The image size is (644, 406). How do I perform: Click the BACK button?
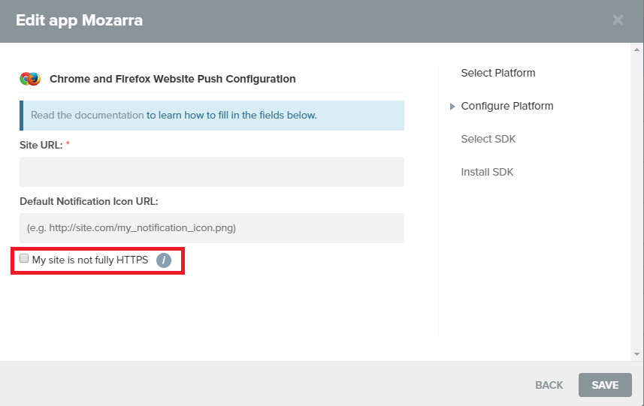(x=549, y=385)
